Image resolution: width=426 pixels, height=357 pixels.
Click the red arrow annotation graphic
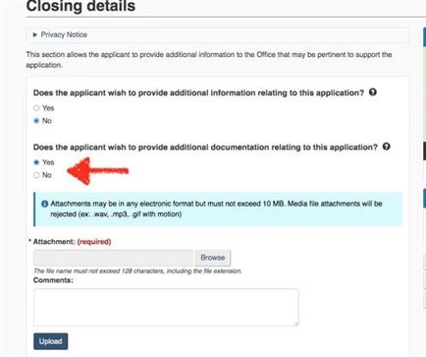tap(97, 171)
